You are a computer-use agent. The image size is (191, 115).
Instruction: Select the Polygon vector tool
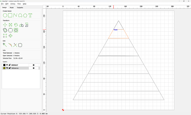25,15
